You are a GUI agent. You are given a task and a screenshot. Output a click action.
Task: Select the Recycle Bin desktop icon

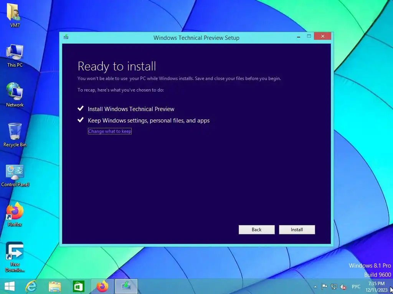click(x=15, y=135)
